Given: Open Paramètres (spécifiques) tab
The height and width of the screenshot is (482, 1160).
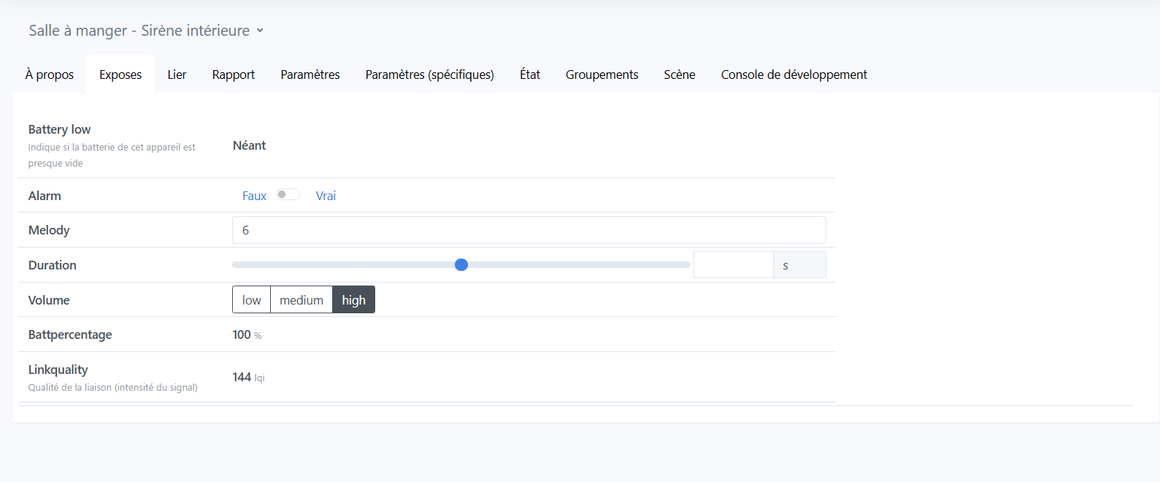Looking at the screenshot, I should (x=429, y=74).
